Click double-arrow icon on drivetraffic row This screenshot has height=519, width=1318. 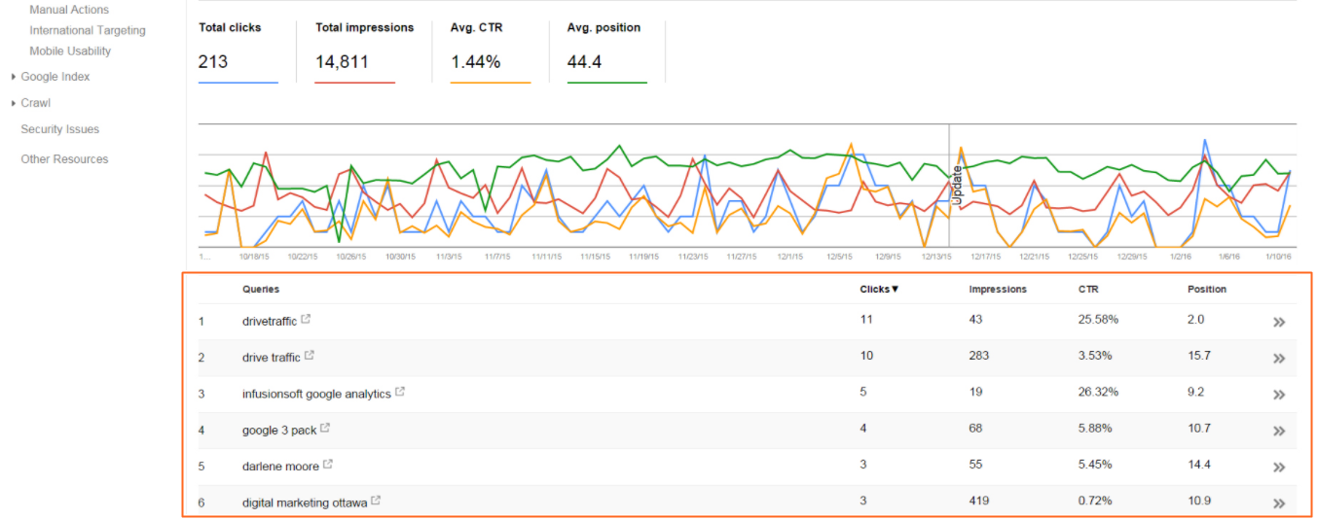1279,322
